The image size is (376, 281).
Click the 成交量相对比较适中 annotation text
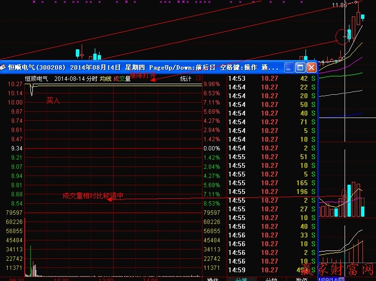tap(93, 196)
